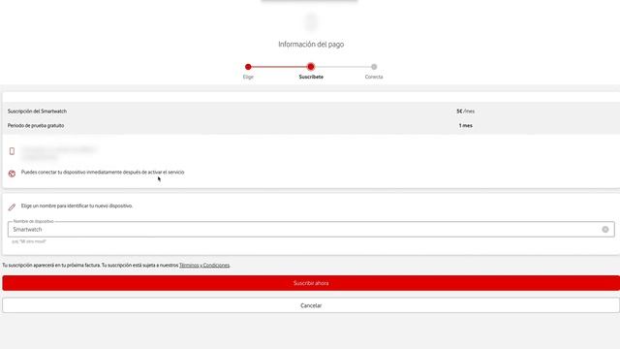Image resolution: width=620 pixels, height=349 pixels.
Task: Click the Conecta step label
Action: pos(374,78)
